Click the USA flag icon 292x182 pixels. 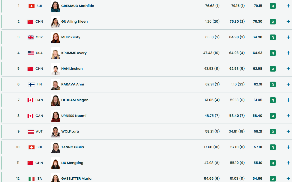coord(31,53)
